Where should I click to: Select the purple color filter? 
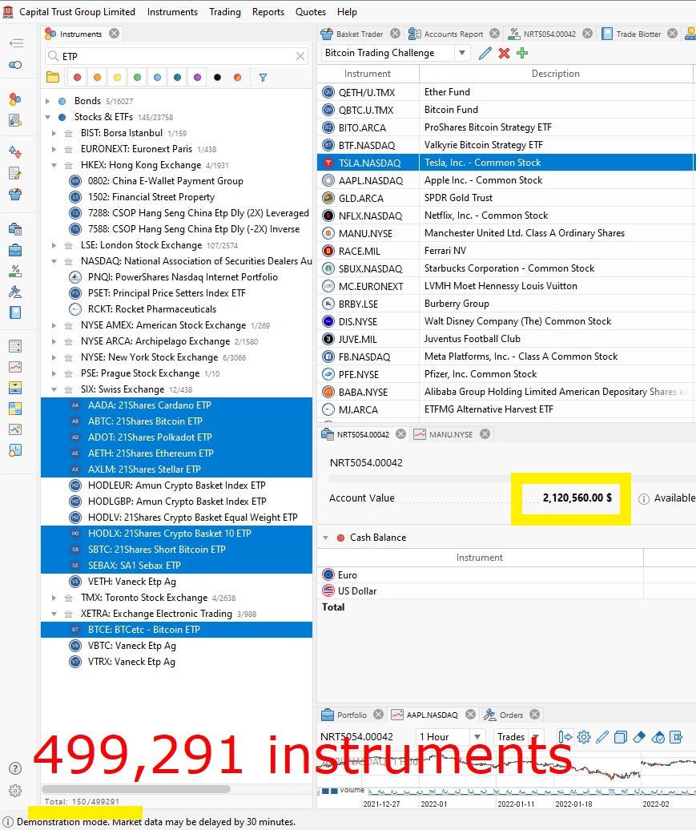tap(197, 77)
